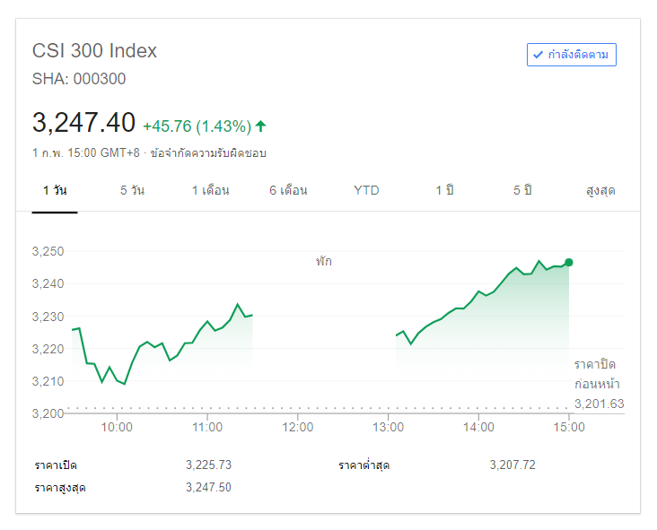Screen dimensions: 657x530
Task: Click the green up arrow icon
Action: coord(260,126)
